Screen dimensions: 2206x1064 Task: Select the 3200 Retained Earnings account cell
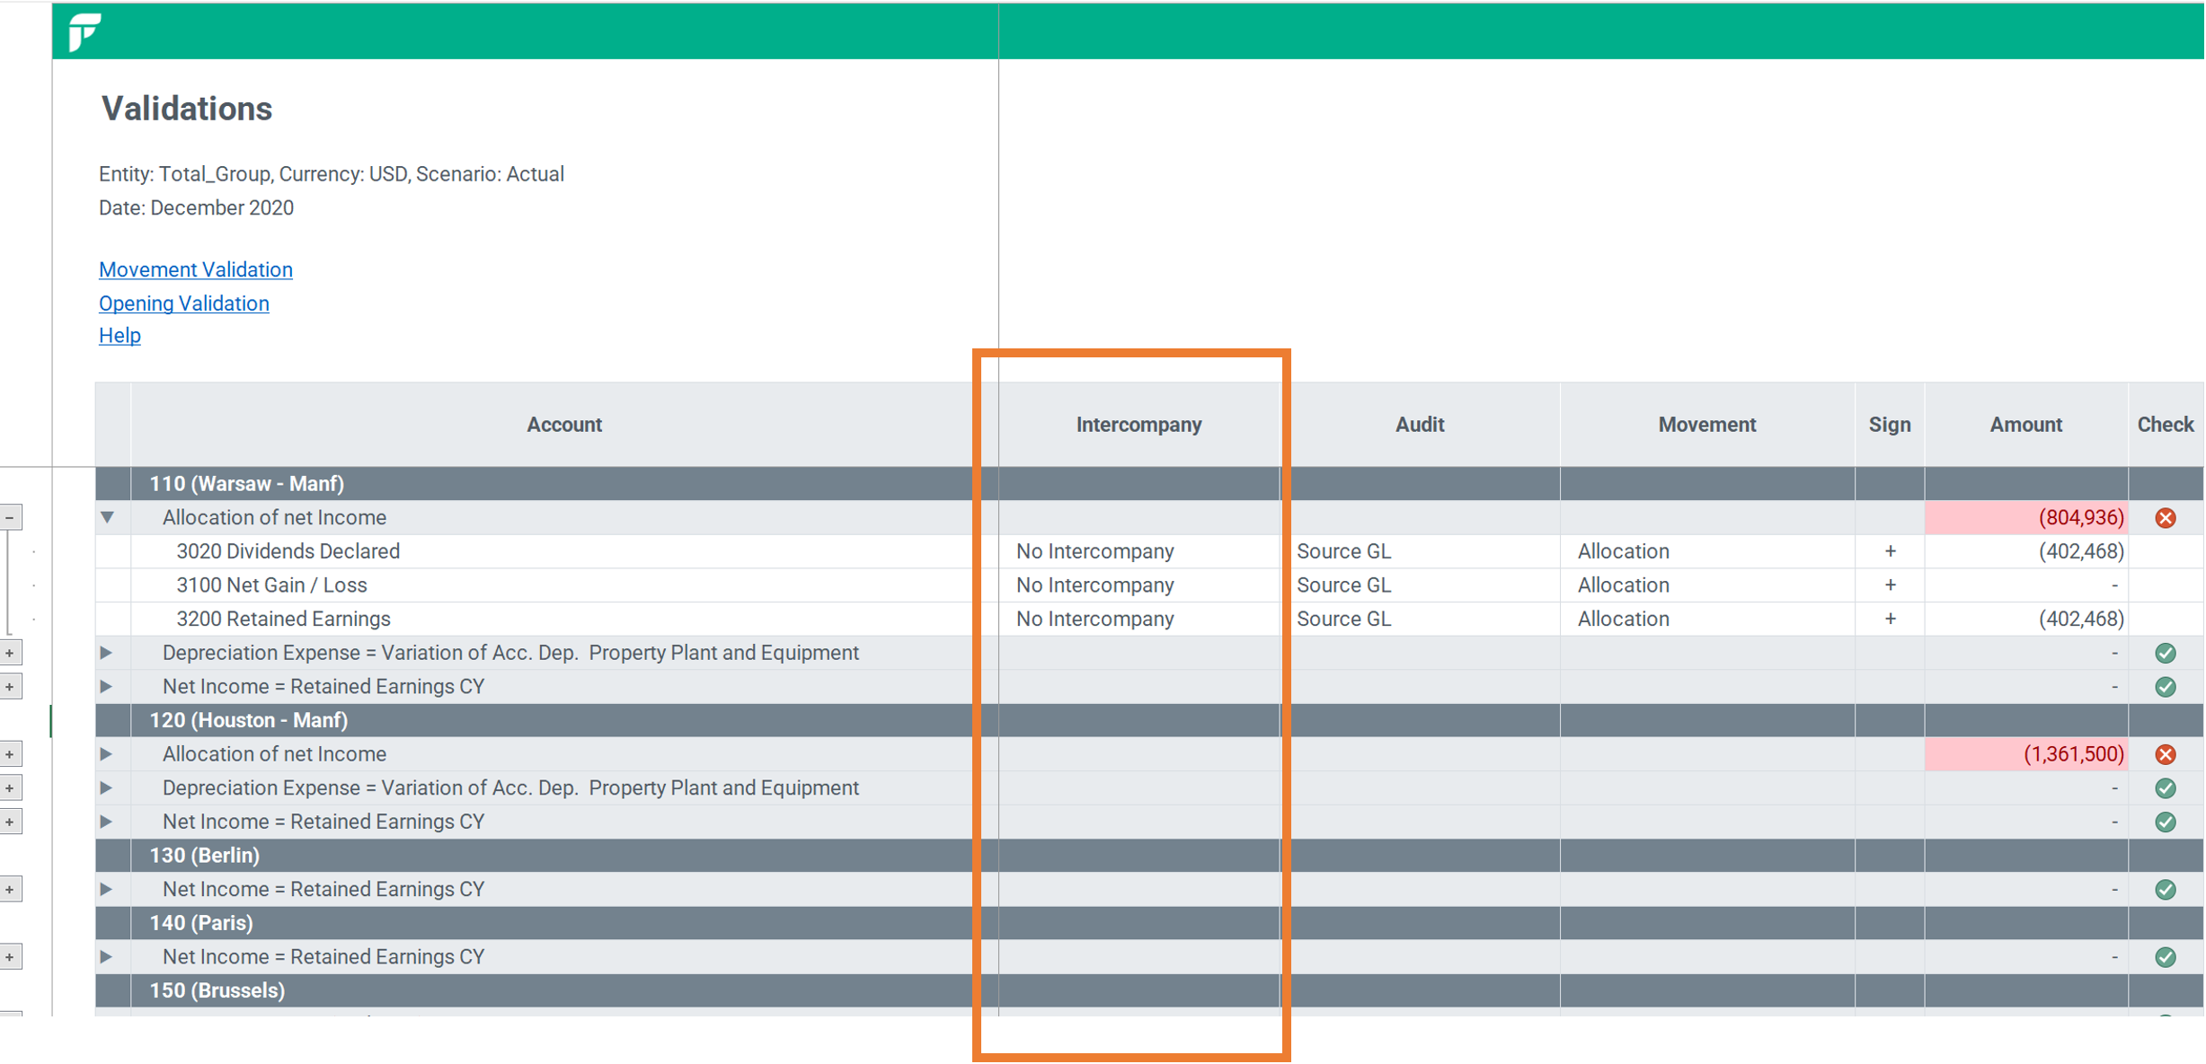point(564,619)
